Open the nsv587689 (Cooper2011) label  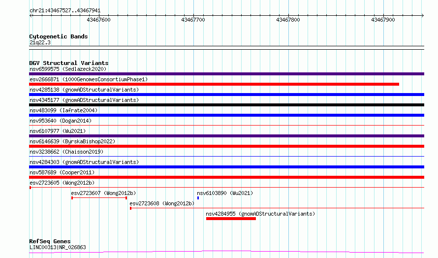coord(62,172)
